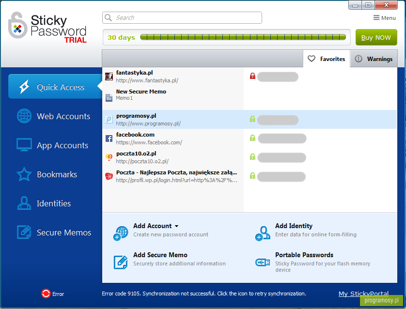Viewport: 406px width, 309px height.
Task: Click the Secure Memos notepad icon
Action: [x=24, y=232]
